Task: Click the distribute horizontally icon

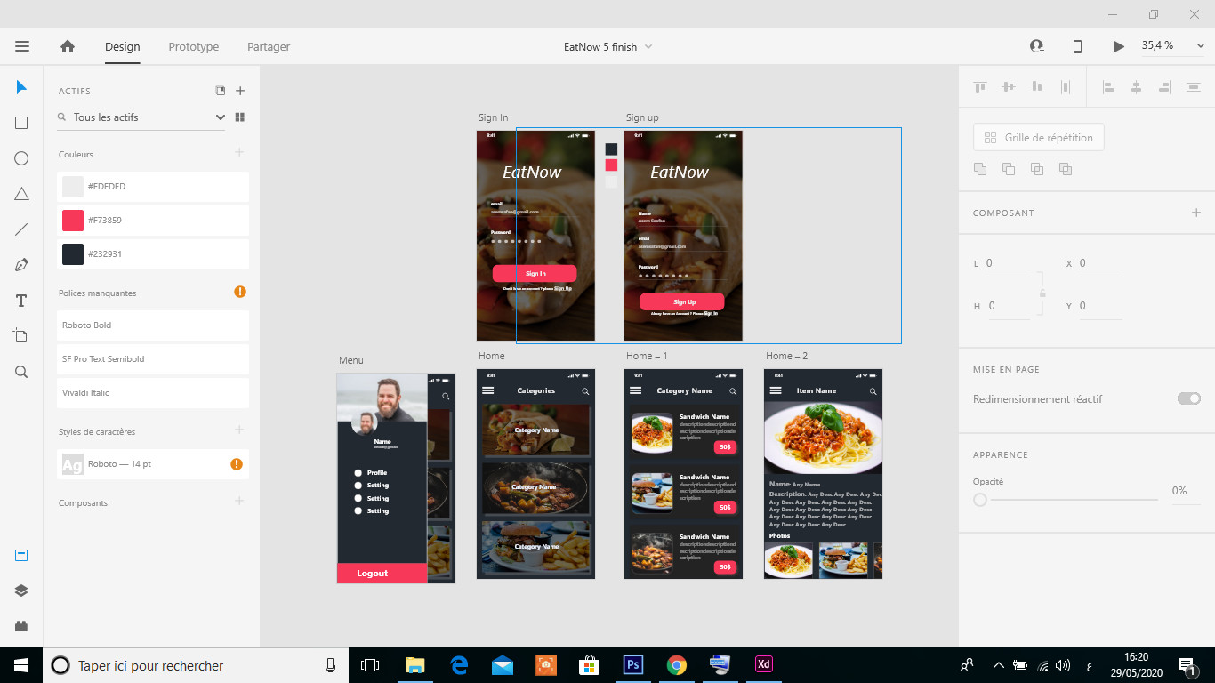Action: 1193,87
